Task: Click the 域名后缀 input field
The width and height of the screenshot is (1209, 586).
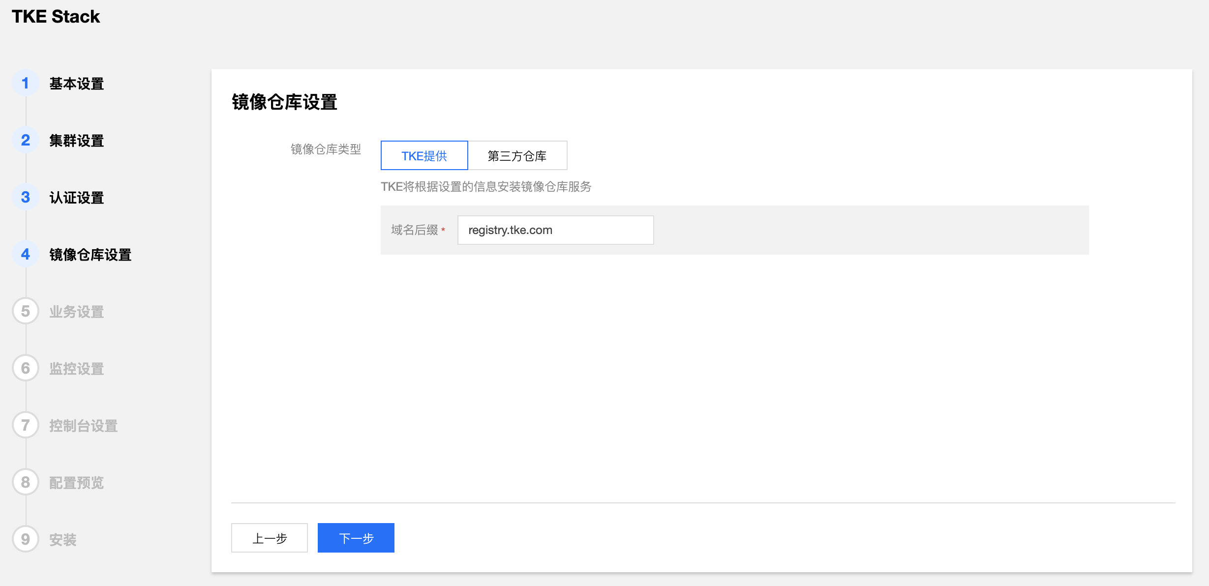Action: click(555, 230)
